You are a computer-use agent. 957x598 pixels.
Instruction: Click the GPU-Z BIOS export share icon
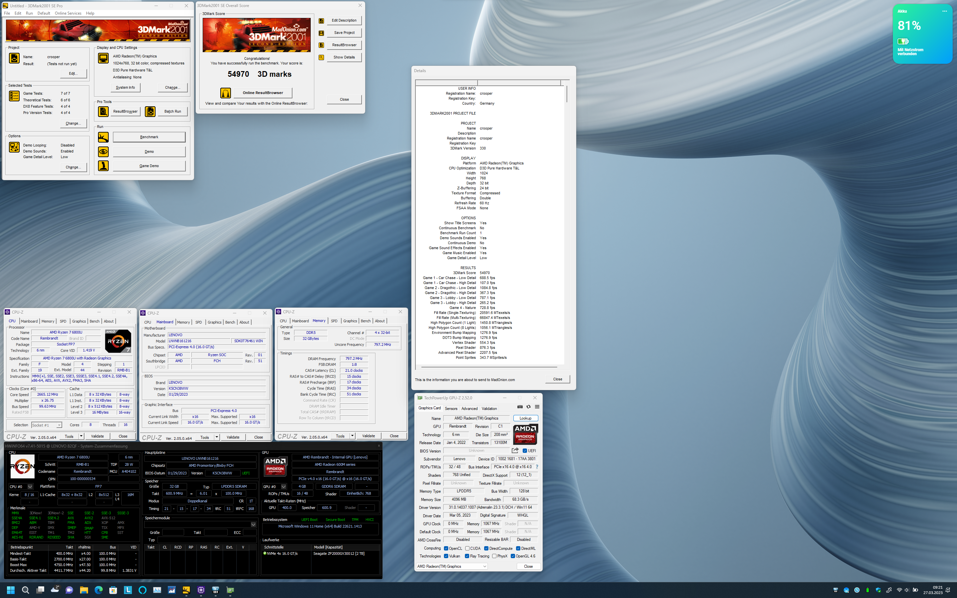515,450
